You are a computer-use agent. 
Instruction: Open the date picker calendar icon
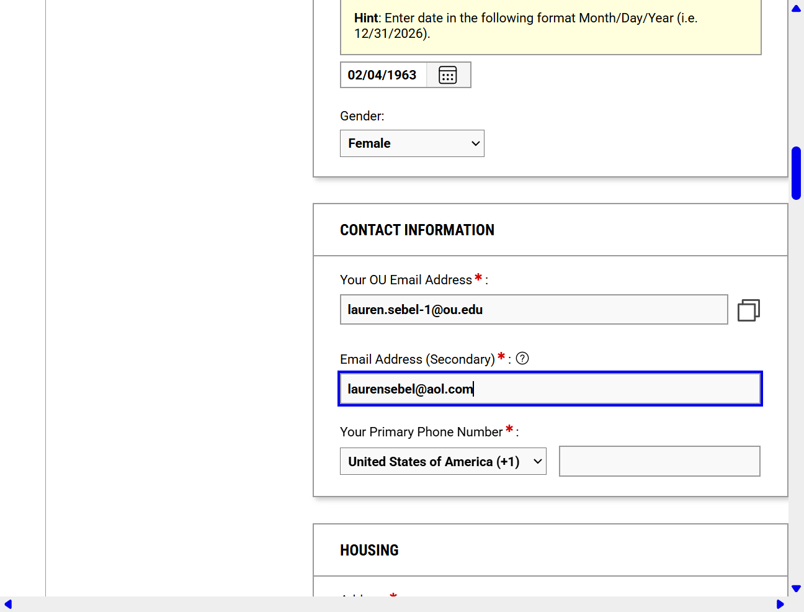tap(448, 75)
